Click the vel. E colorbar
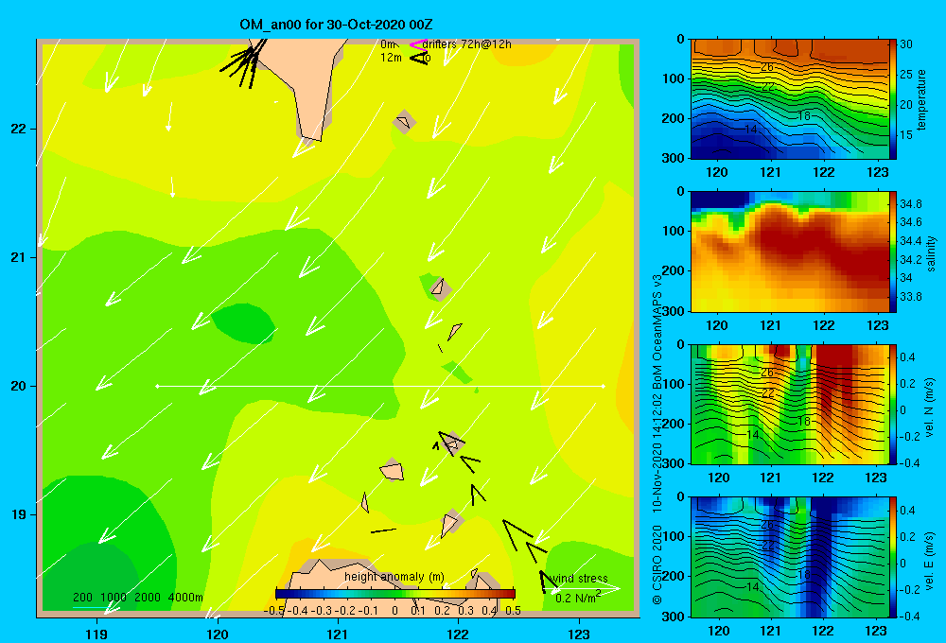This screenshot has width=946, height=643. [893, 557]
